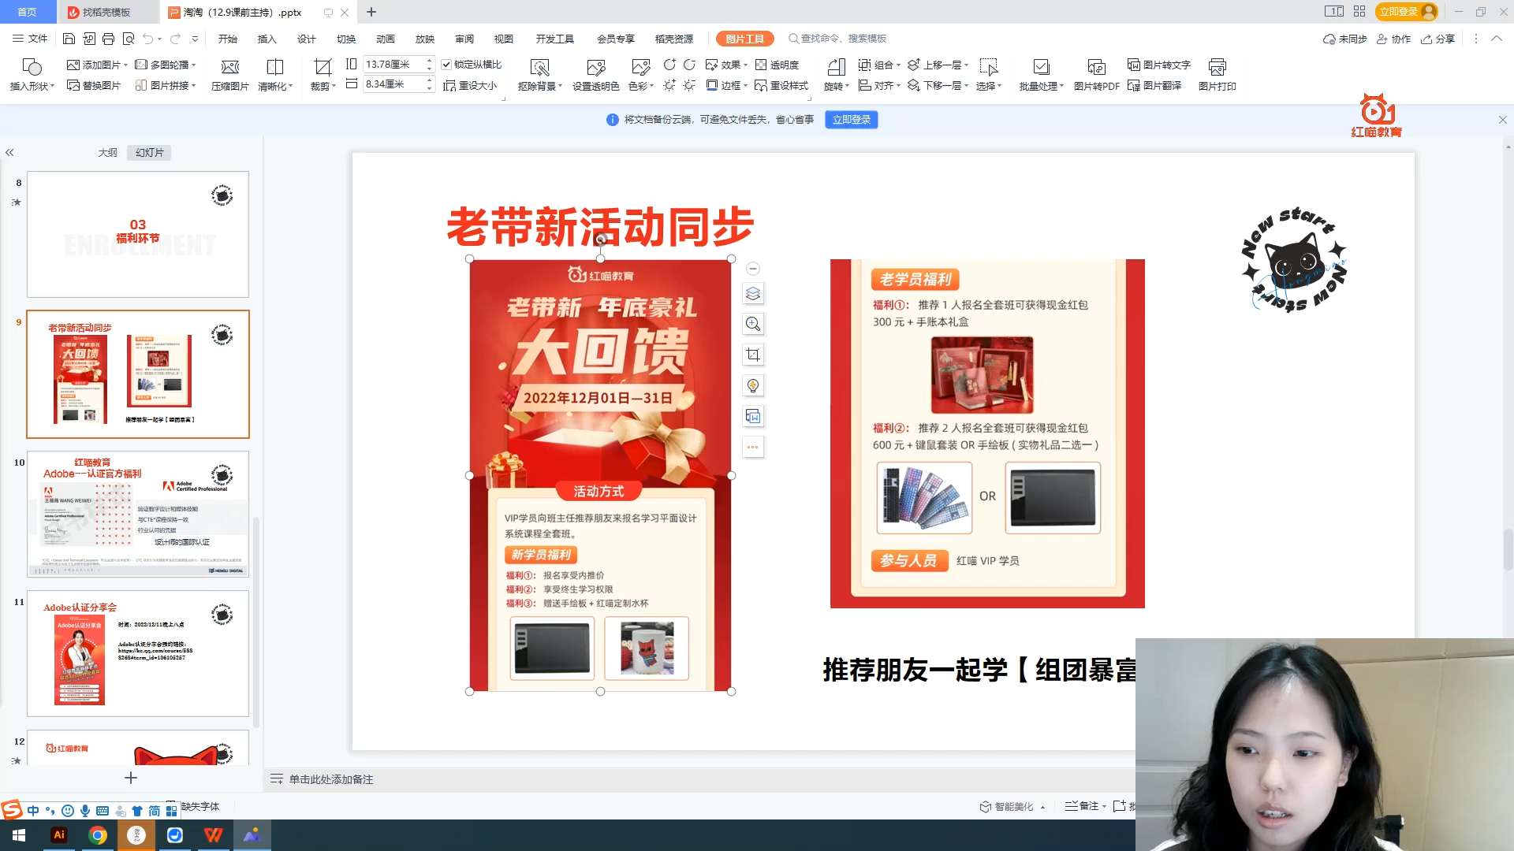Click the 重设大小 reset size button
This screenshot has width=1514, height=851.
click(470, 85)
